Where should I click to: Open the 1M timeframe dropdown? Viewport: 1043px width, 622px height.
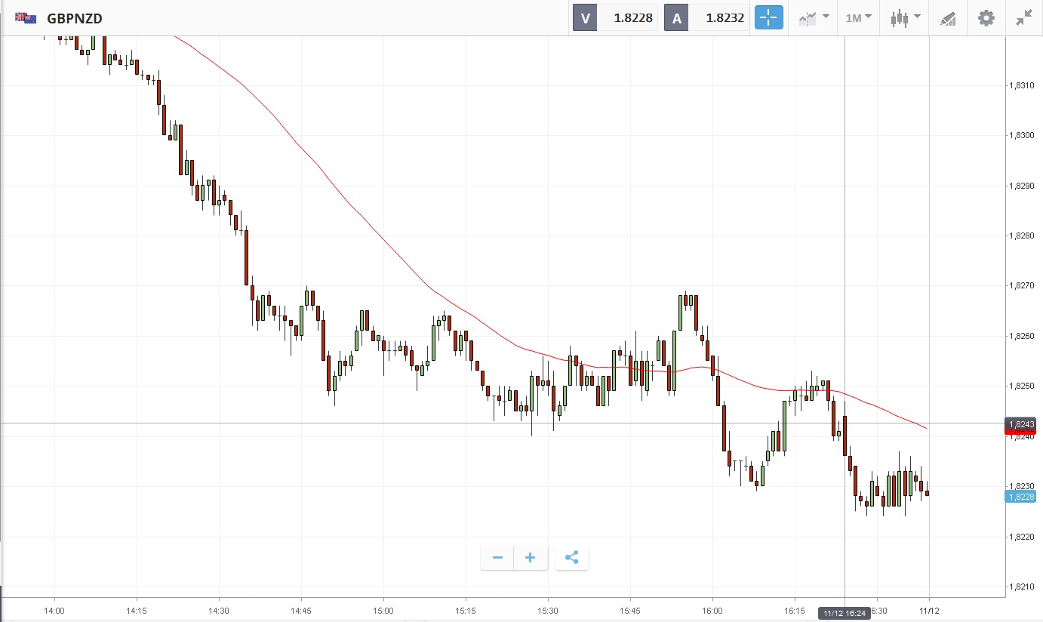pyautogui.click(x=858, y=18)
